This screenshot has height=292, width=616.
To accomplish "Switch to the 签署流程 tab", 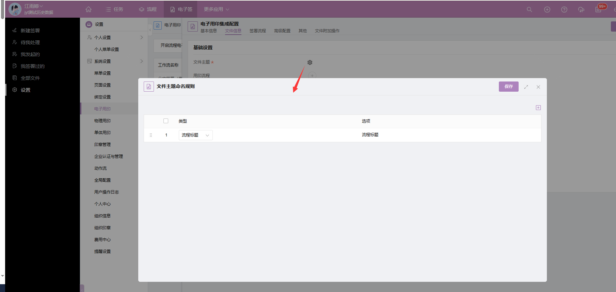I will [x=257, y=31].
